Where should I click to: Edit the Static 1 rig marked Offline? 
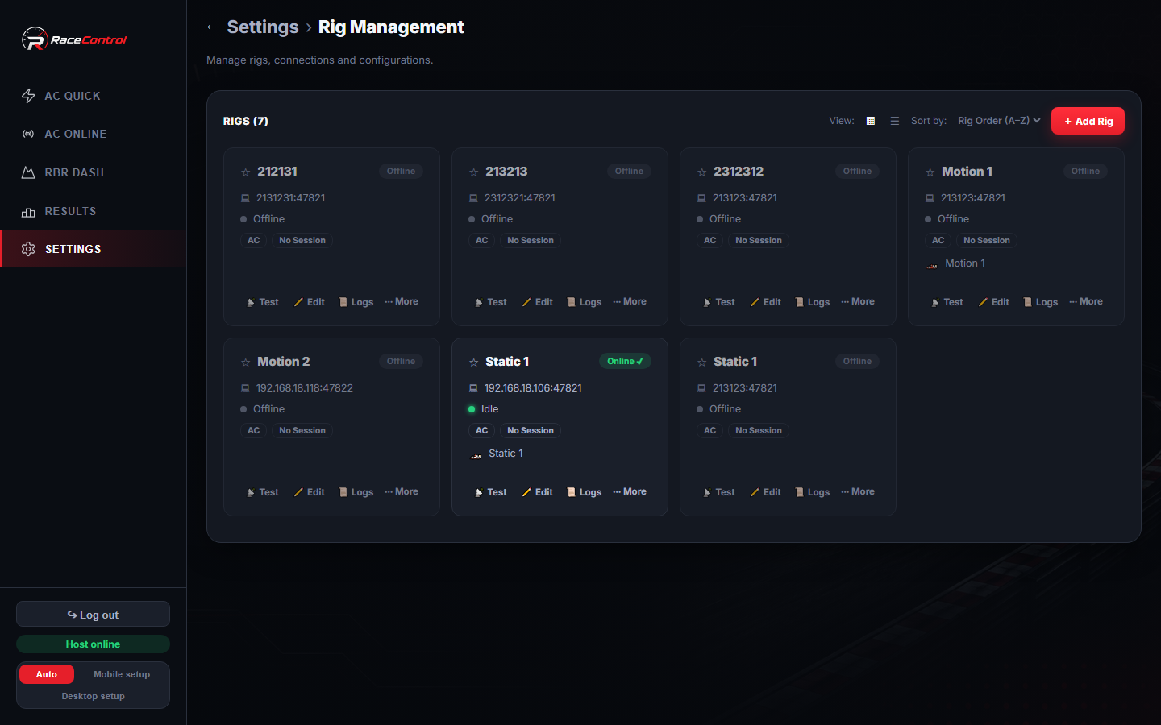point(766,492)
